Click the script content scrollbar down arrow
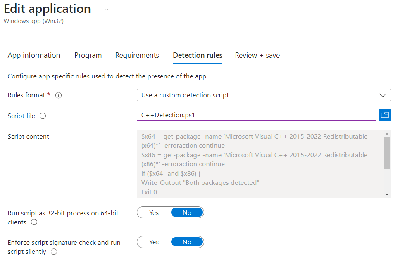 pos(387,194)
